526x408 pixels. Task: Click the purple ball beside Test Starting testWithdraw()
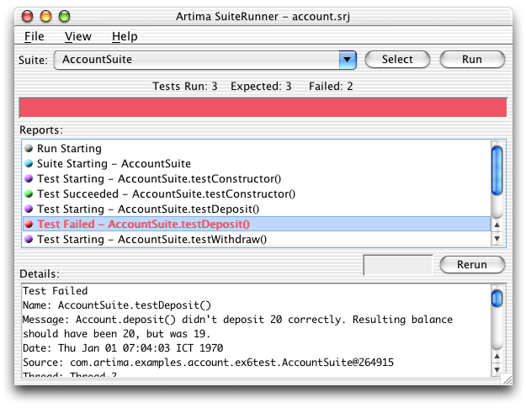[x=29, y=239]
